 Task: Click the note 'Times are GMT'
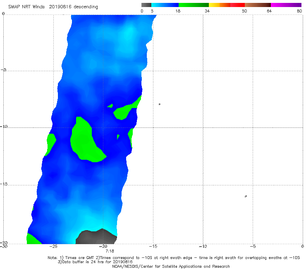(x=79, y=258)
